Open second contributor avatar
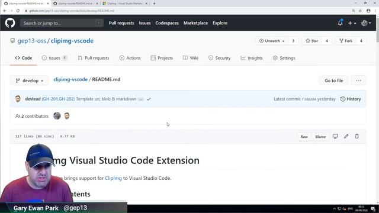 67,116
